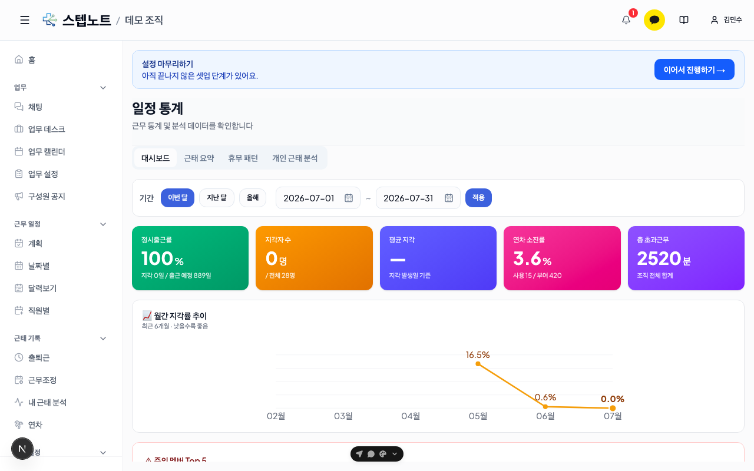The width and height of the screenshot is (754, 471).
Task: Click the 02월 axis label
Action: point(276,416)
